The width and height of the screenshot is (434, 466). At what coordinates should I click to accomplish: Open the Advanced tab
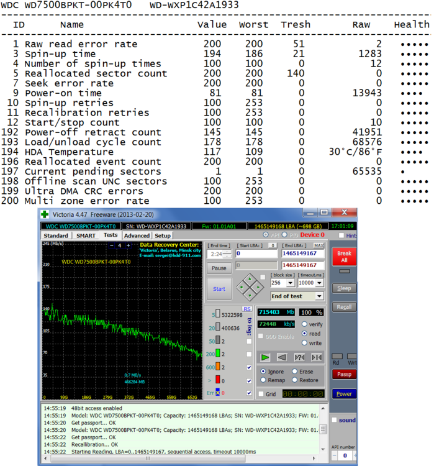click(137, 236)
